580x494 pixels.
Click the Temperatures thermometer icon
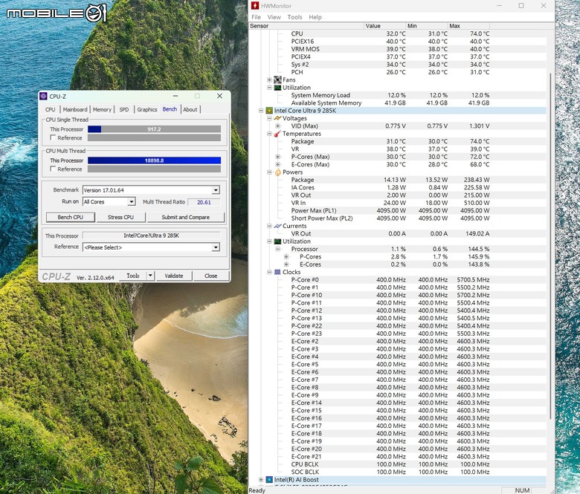277,134
